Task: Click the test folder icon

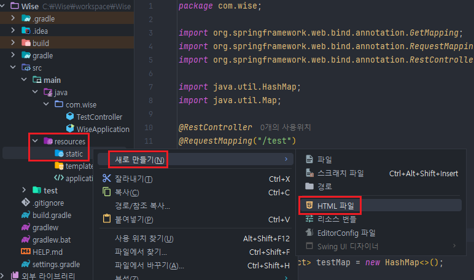Action: coord(37,190)
